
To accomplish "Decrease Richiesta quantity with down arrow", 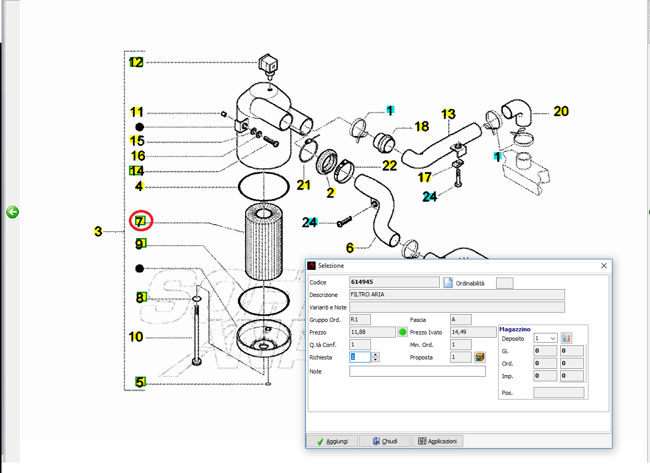I will point(375,359).
